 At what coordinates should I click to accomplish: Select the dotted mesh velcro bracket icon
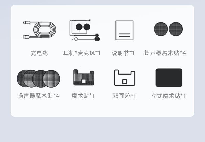tap(84, 77)
